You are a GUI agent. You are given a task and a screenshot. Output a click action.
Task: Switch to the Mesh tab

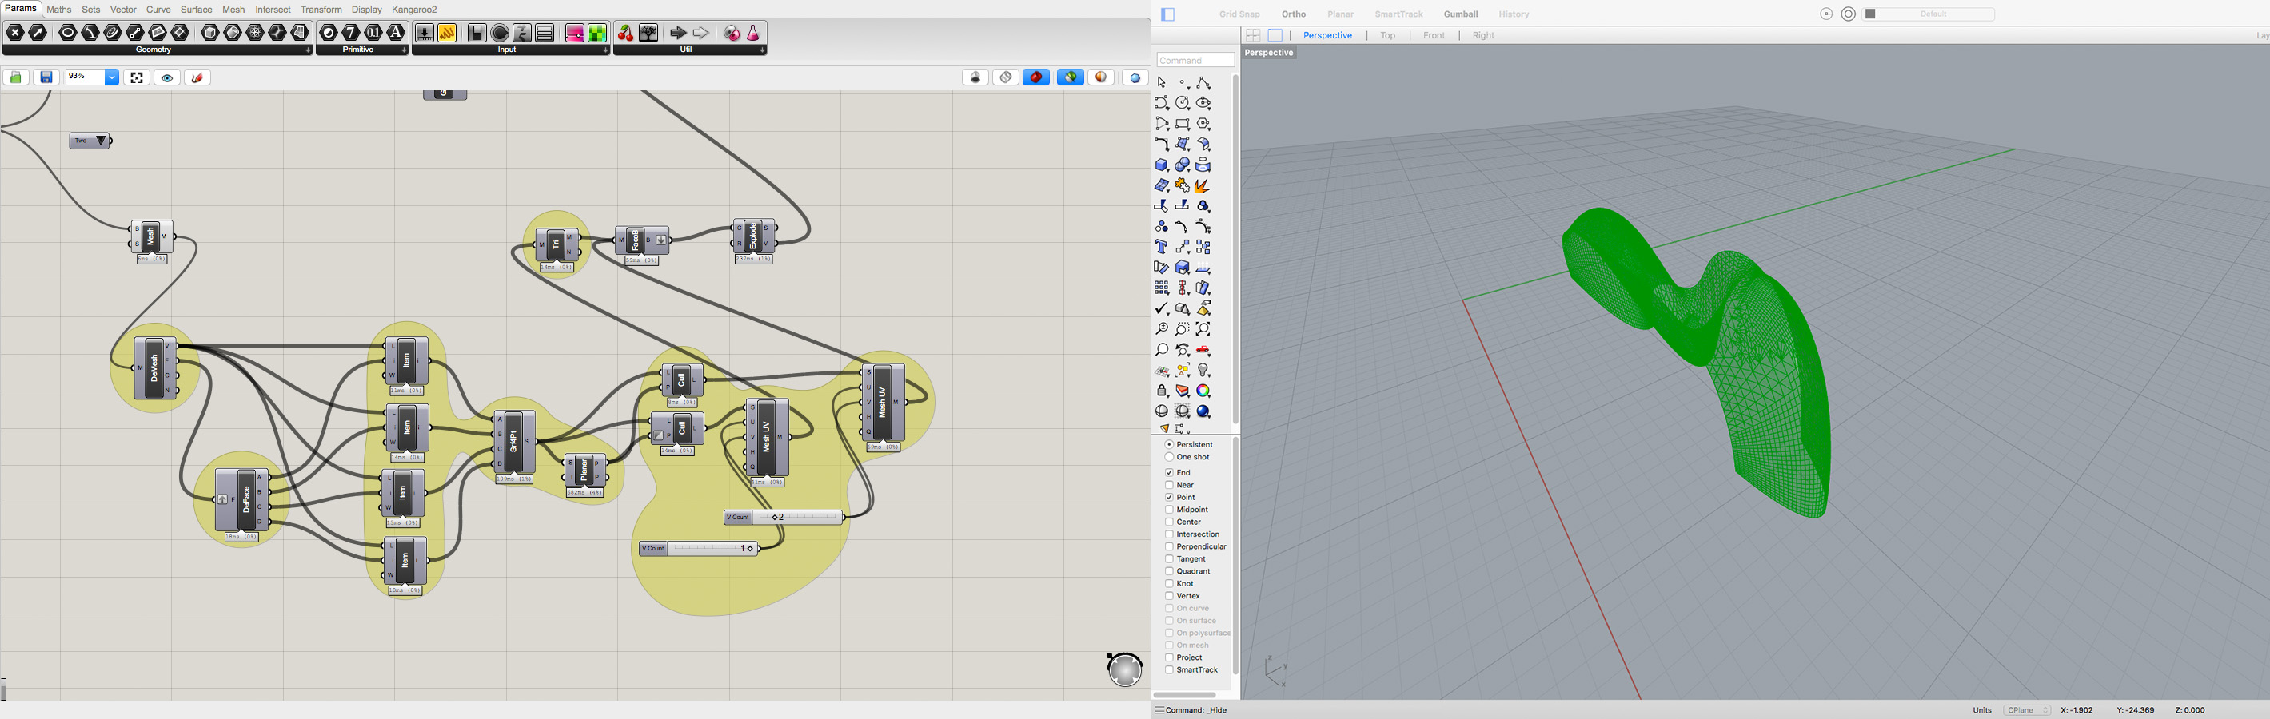point(233,10)
